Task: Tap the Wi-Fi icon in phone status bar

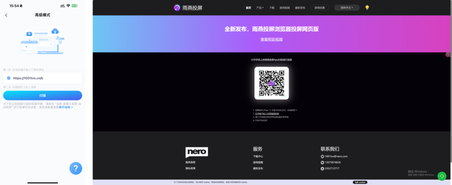Action: 68,6
